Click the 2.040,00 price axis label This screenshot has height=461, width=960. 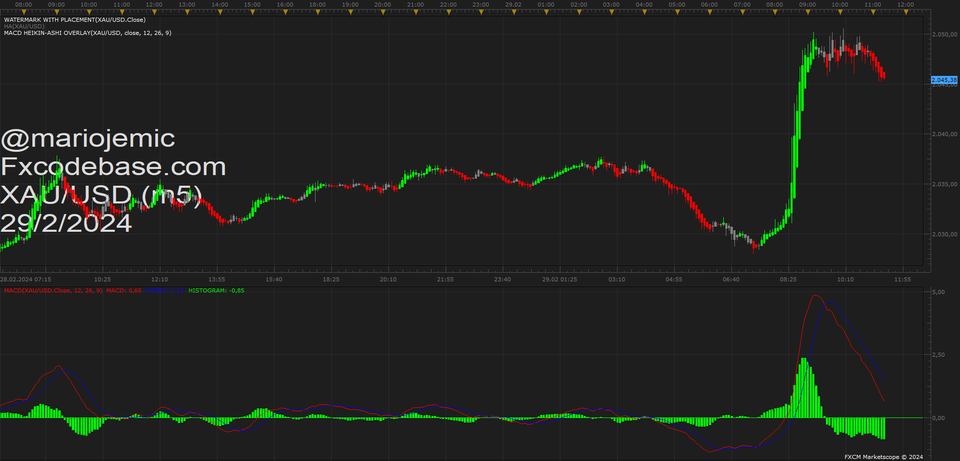click(x=944, y=134)
